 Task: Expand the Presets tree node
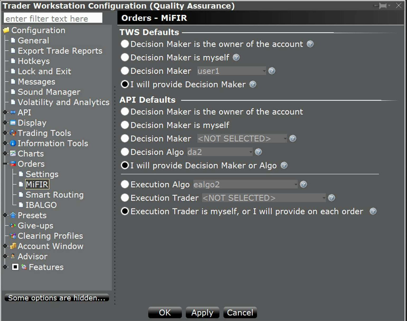pos(5,215)
